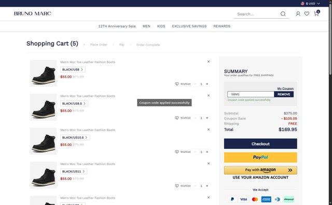Decrease quantity of BLACK/US8 boots
The image size is (332, 205).
(x=196, y=84)
